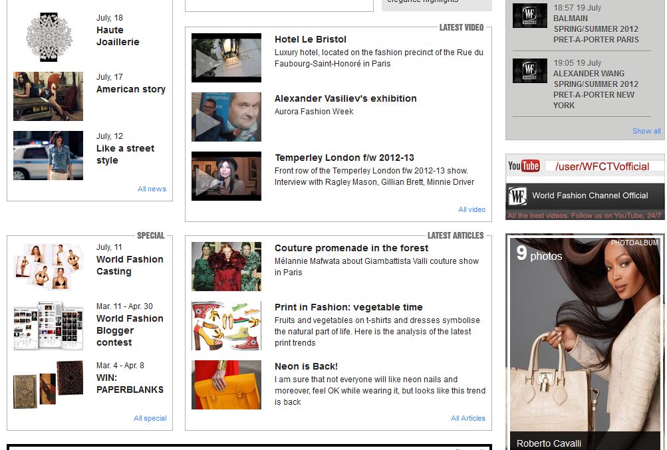The image size is (667, 450).
Task: Click the 9 photos count label
Action: (539, 254)
